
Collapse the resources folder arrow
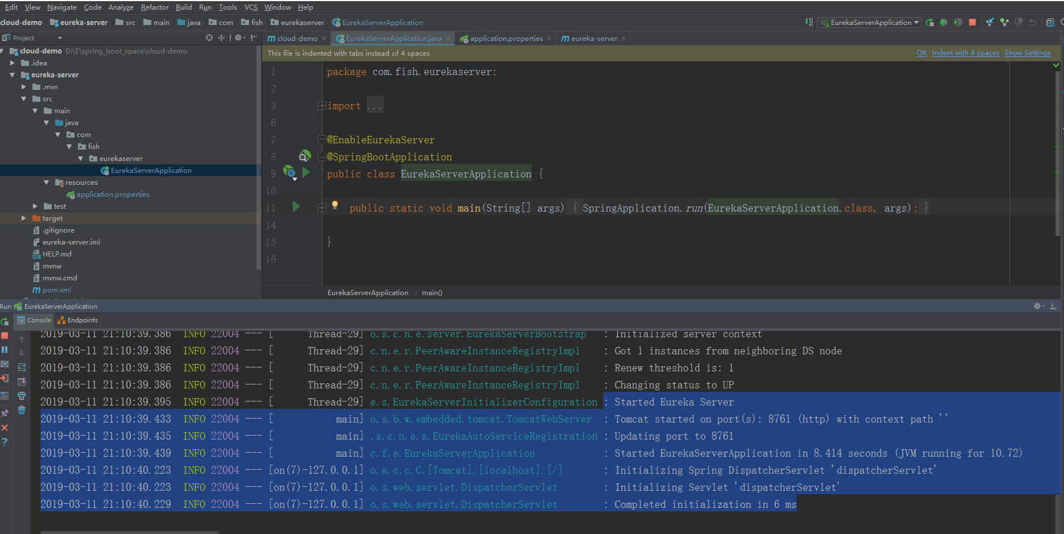tap(47, 182)
